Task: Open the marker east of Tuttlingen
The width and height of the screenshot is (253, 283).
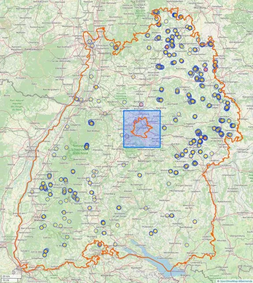Action: pos(117,225)
